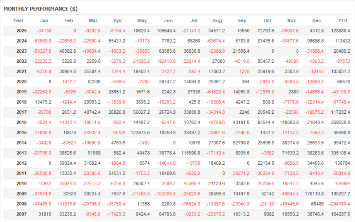355x222 pixels.
Task: Select the Oct column header
Action: click(x=267, y=20)
